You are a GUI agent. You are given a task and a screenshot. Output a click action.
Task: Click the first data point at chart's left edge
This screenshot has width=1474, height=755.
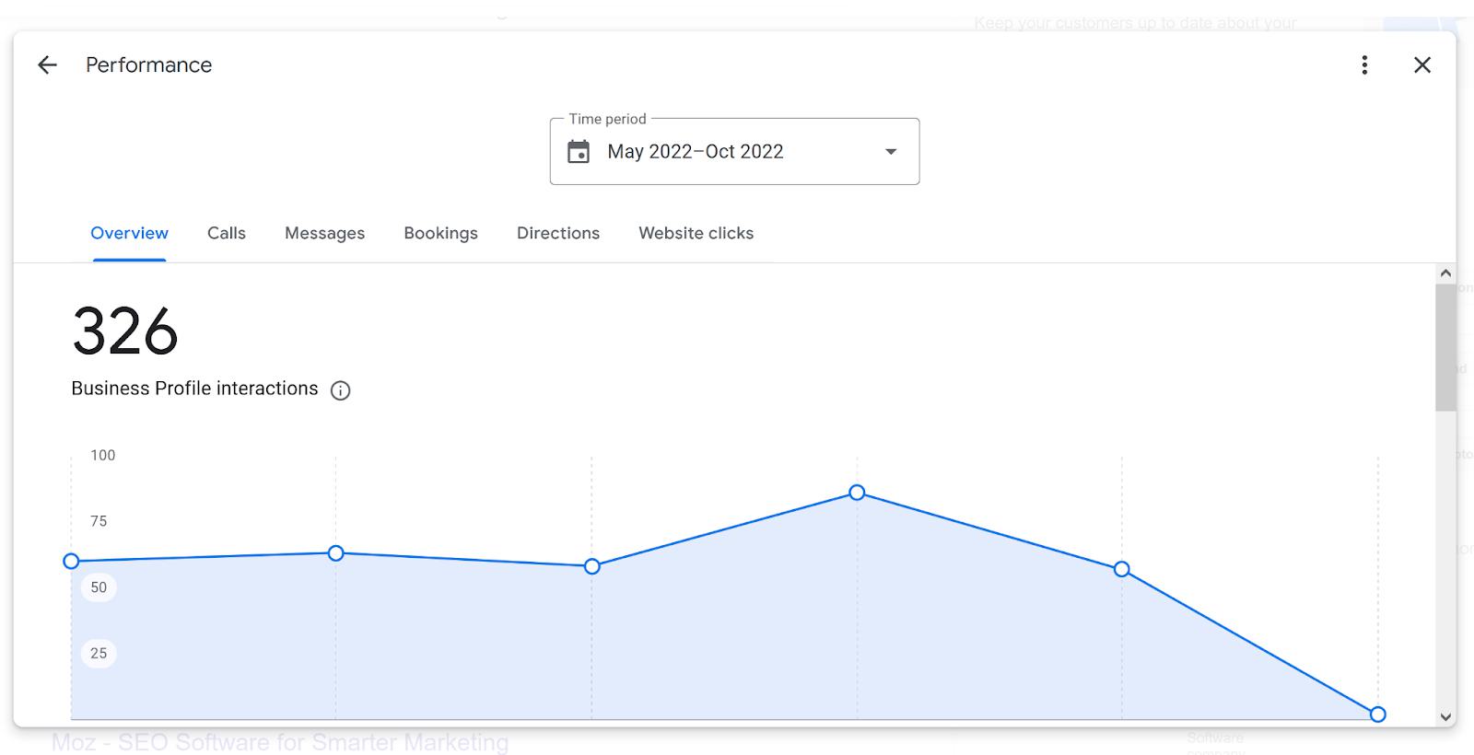71,562
